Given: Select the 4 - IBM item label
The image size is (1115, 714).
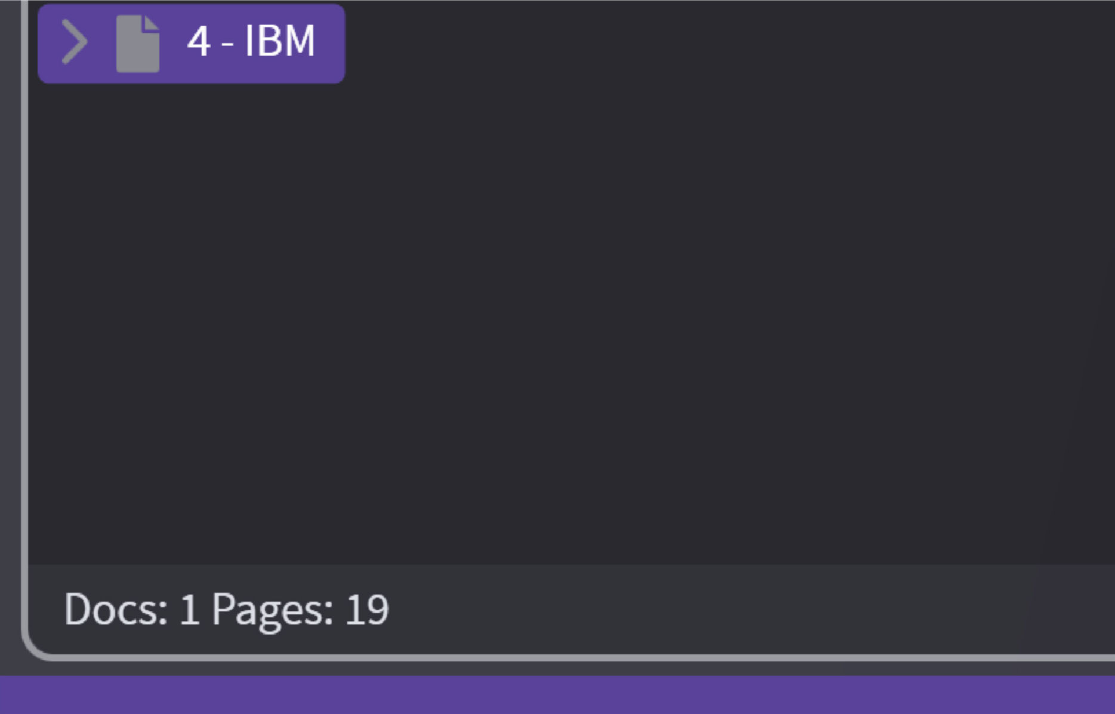Looking at the screenshot, I should point(251,42).
